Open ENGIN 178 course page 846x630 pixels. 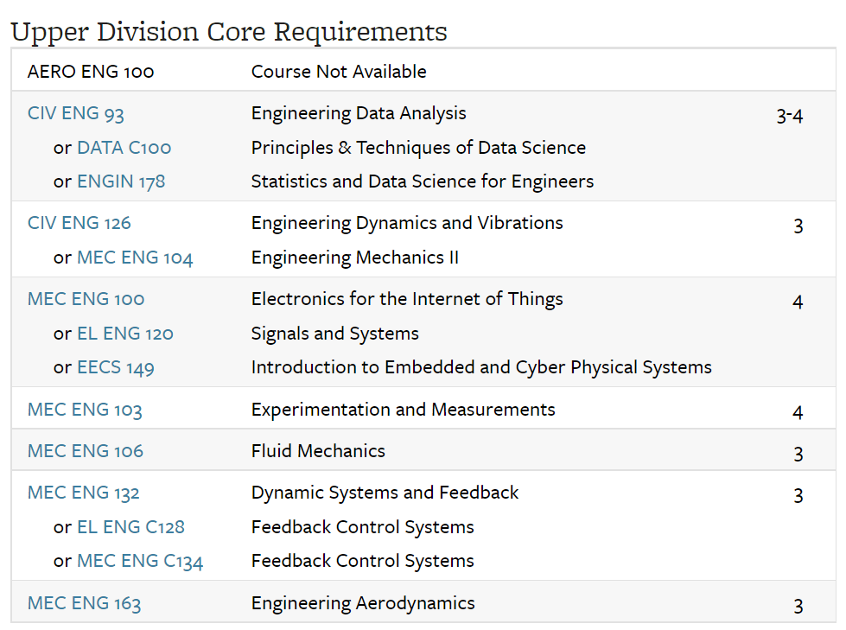click(x=121, y=181)
